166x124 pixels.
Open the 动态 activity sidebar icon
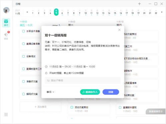coord(6,36)
